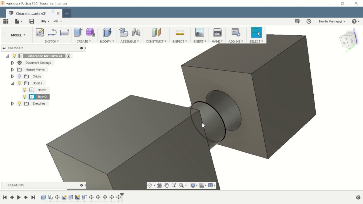Toggle Origin folder visibility bulb
The image size is (363, 204).
pos(19,76)
